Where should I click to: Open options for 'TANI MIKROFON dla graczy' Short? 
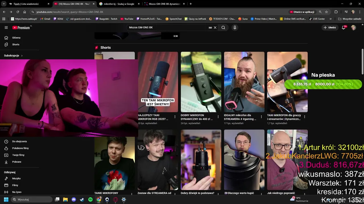coord(305,117)
